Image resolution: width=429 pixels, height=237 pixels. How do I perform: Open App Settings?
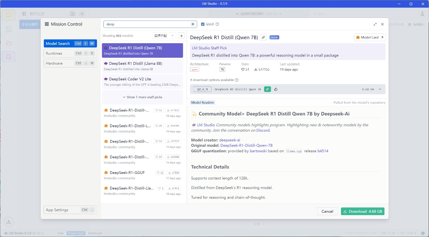tap(70, 210)
